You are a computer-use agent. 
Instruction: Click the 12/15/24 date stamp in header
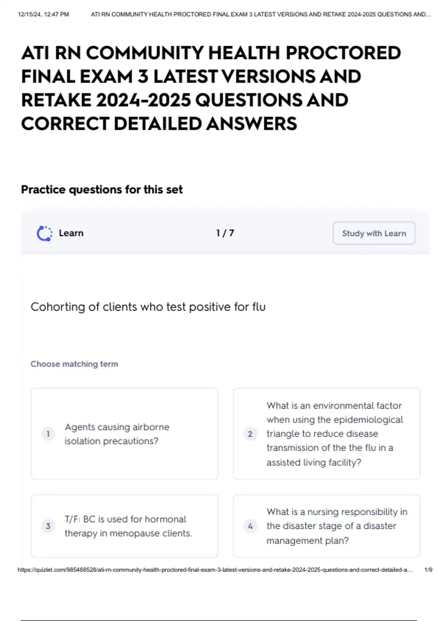(43, 15)
